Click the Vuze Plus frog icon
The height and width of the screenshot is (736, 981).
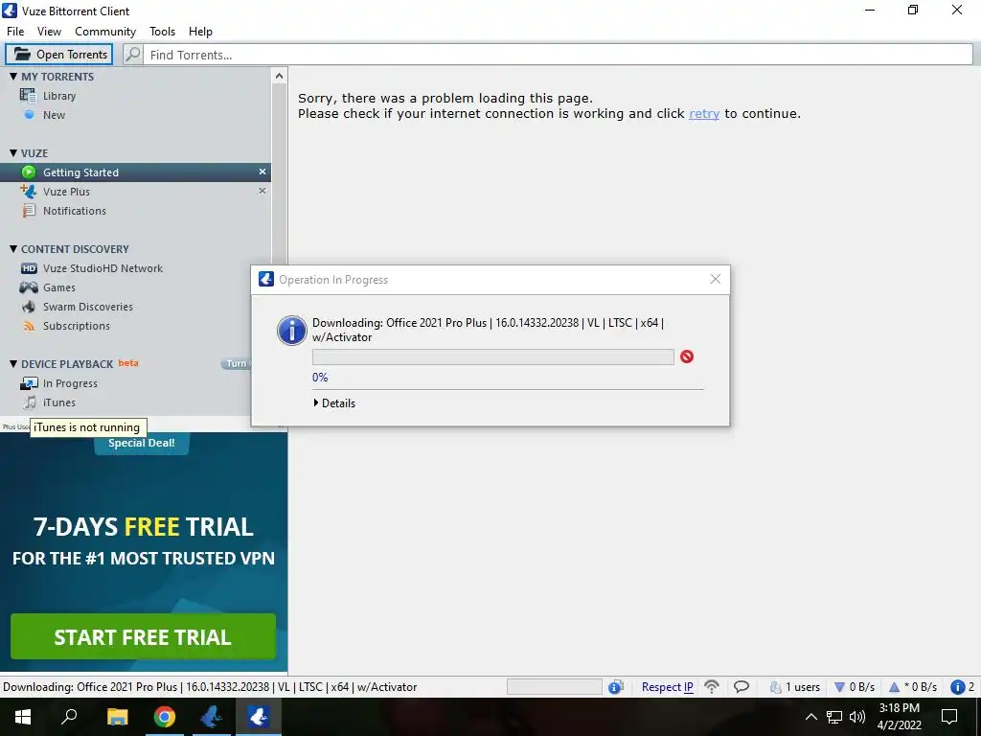pyautogui.click(x=28, y=191)
